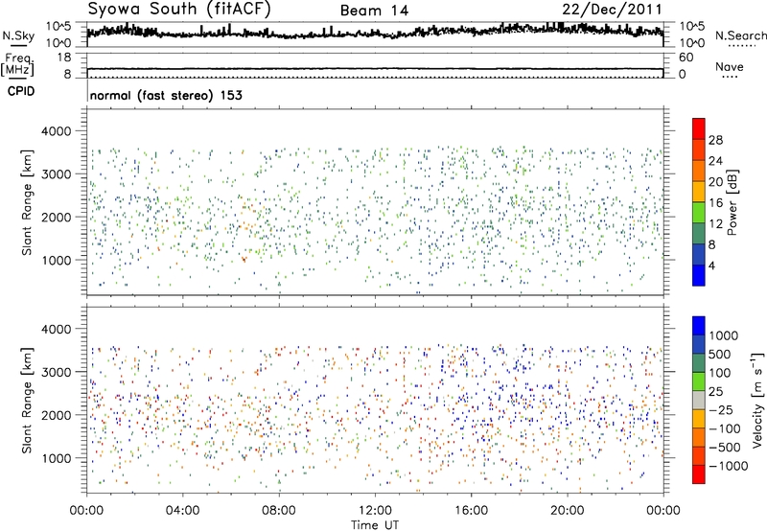Viewport: 767px width, 531px height.
Task: Click the red bottom segment of the Velocity colorbar
Action: pyautogui.click(x=699, y=474)
